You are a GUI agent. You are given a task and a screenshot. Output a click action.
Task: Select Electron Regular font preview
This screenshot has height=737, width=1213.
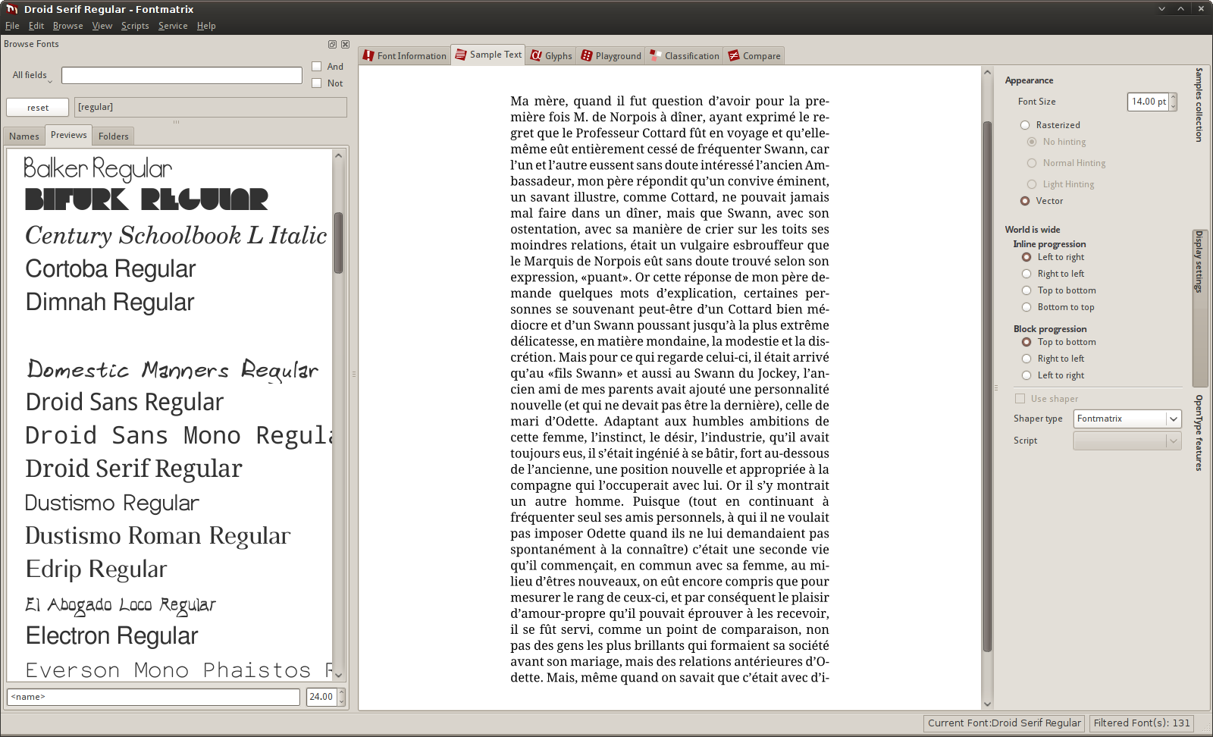point(112,635)
